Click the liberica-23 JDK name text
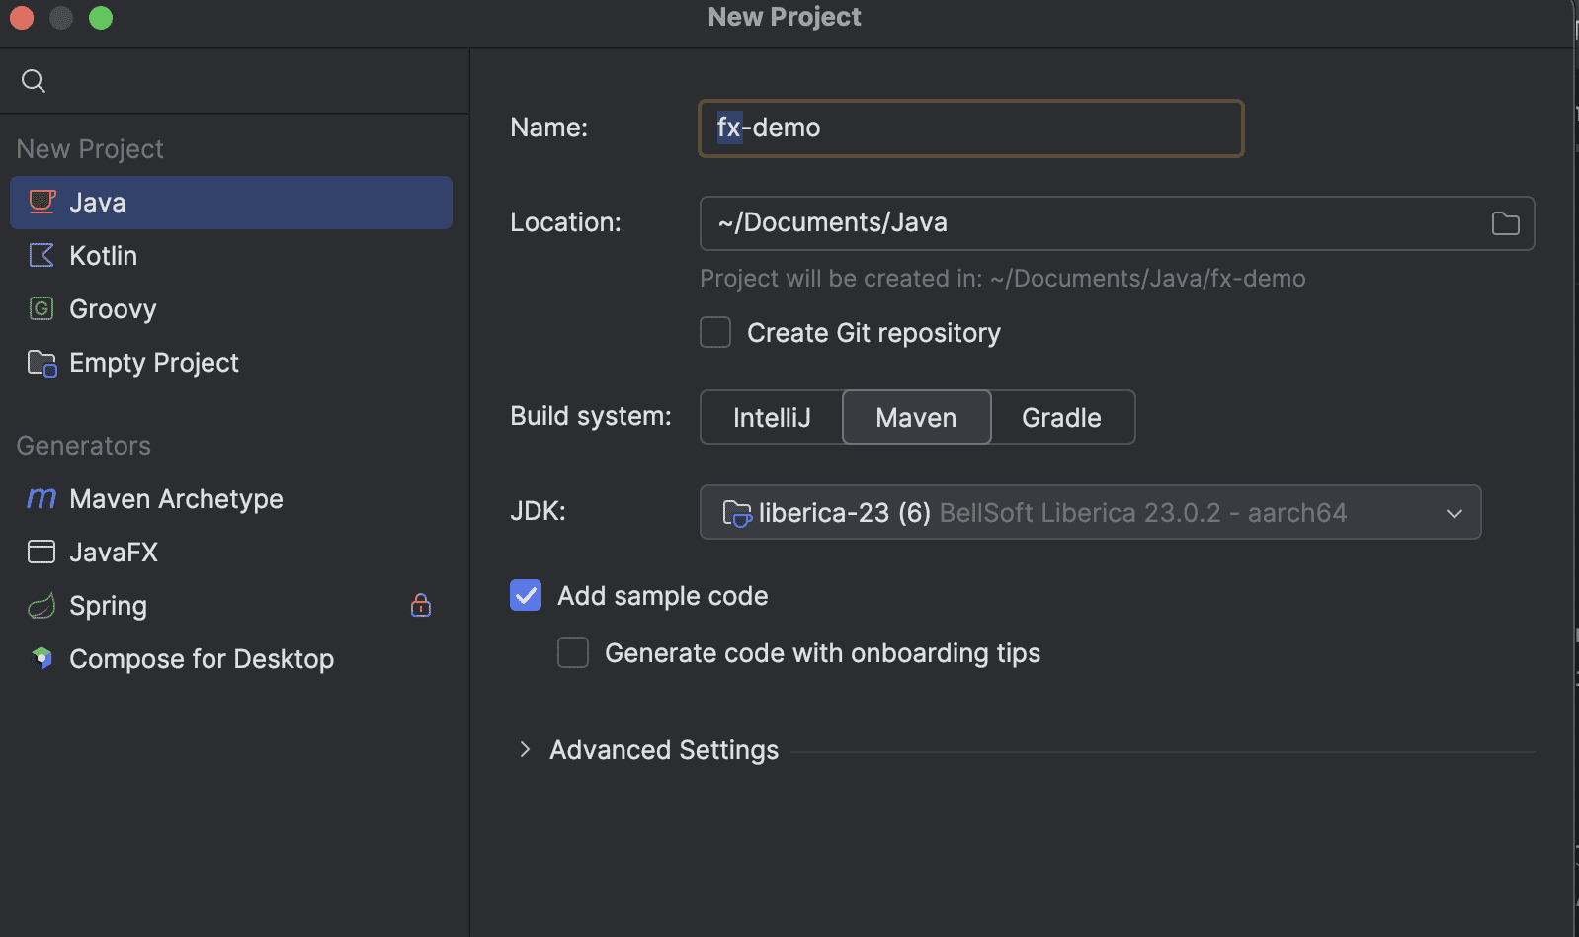Viewport: 1579px width, 937px height. (x=844, y=513)
